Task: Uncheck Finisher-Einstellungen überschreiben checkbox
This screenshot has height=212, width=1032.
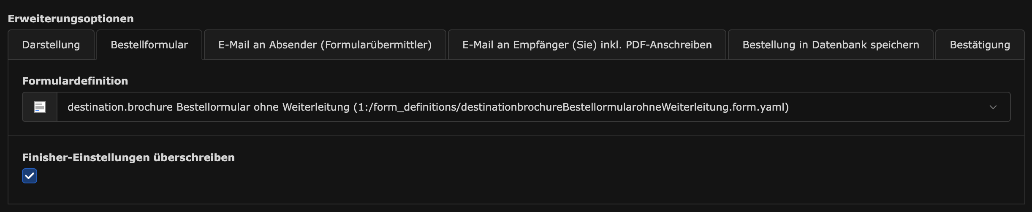Action: click(x=30, y=176)
